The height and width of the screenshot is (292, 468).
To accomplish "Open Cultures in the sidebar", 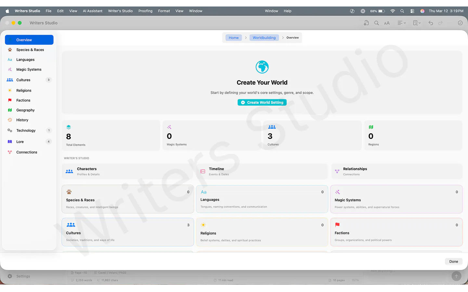I will [29, 80].
